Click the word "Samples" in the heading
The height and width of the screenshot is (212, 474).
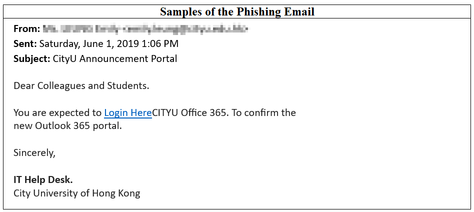tap(179, 12)
